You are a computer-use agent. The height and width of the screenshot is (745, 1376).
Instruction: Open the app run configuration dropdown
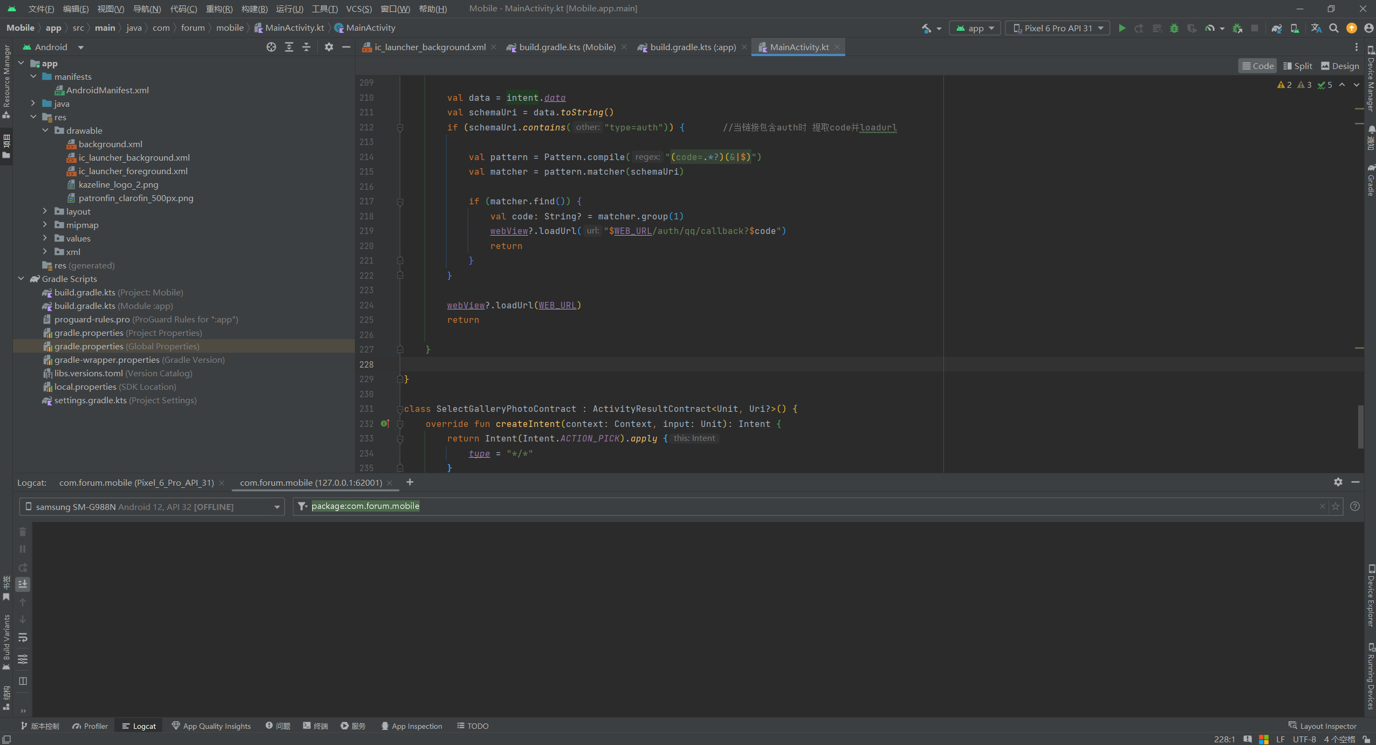click(975, 28)
